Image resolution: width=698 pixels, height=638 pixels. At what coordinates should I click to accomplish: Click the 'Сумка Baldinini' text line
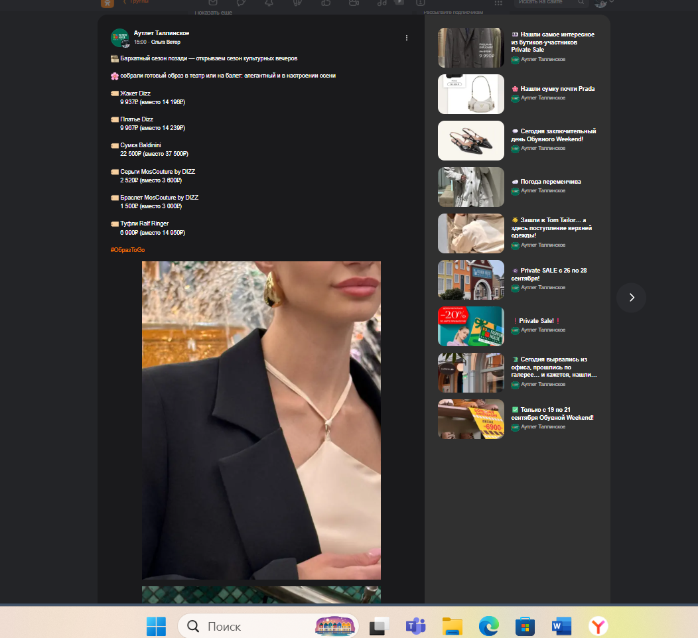click(x=141, y=145)
